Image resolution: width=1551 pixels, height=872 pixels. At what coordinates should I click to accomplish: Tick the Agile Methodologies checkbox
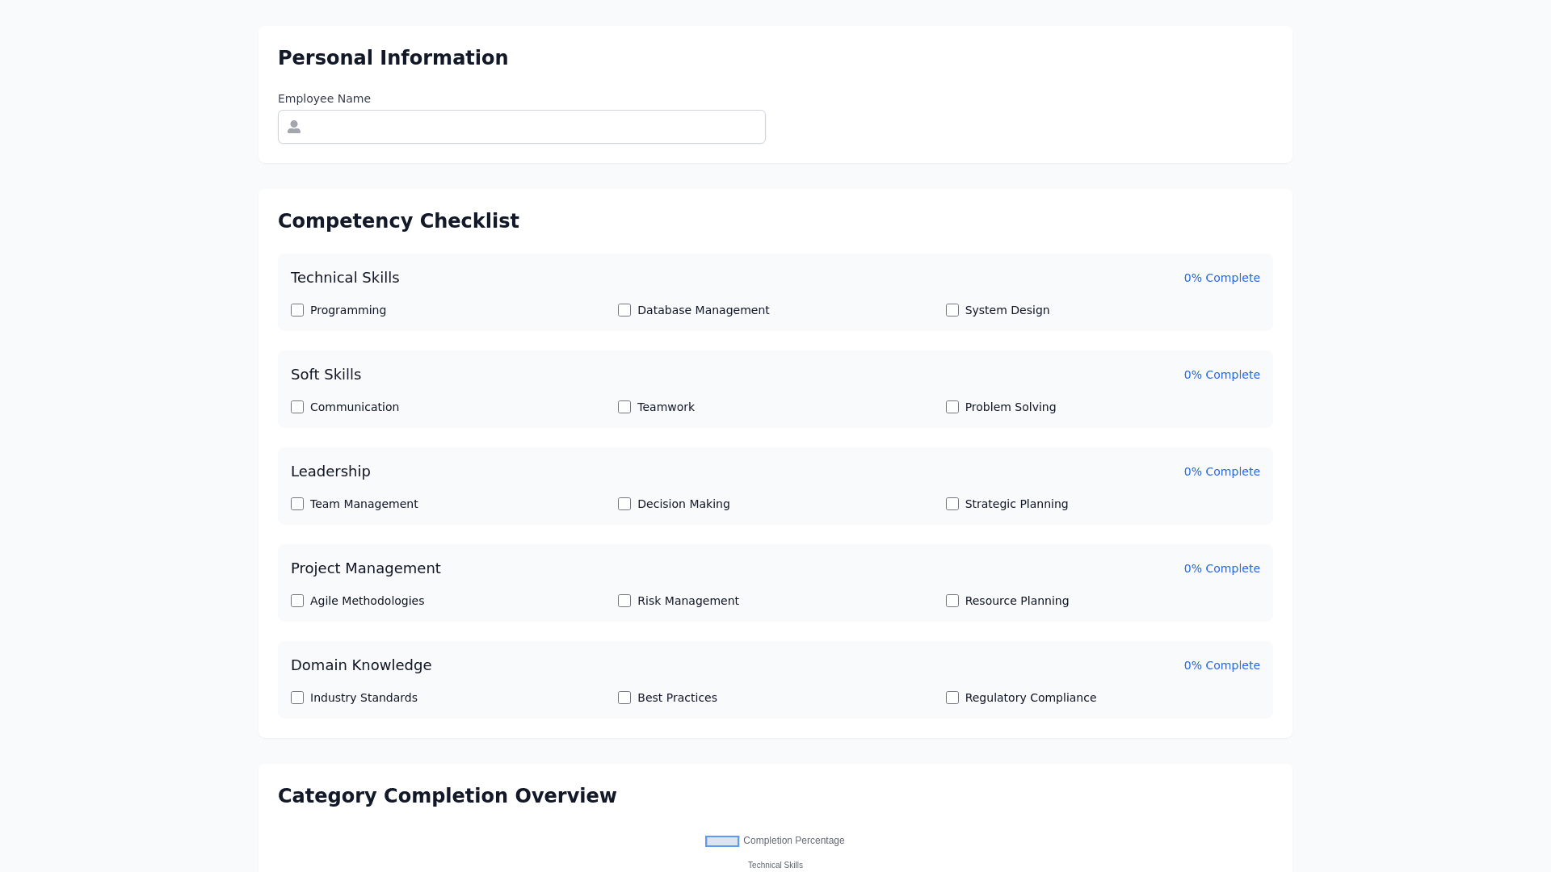tap(297, 601)
